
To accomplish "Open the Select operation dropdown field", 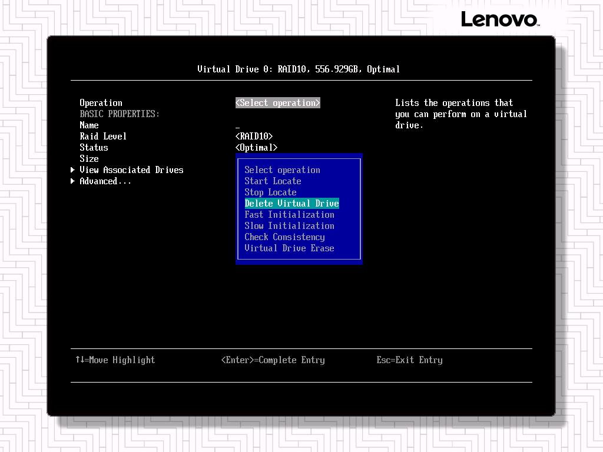I will (x=277, y=103).
